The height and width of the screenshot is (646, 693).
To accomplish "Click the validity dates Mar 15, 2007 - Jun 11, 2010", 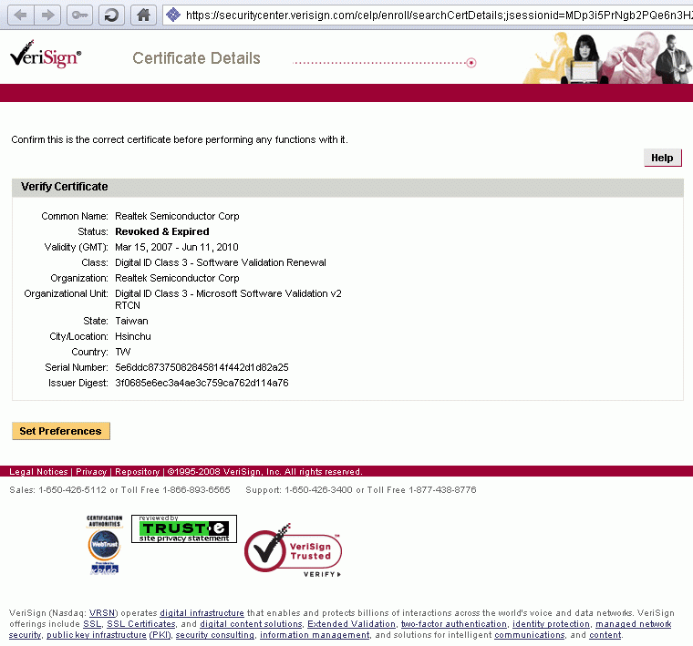I will [x=177, y=247].
